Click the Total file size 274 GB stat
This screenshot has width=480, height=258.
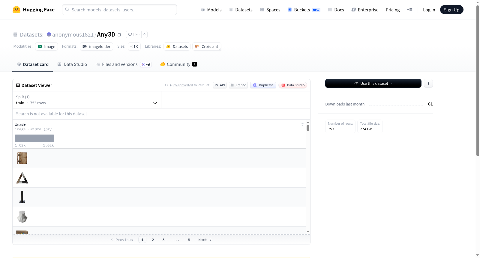(370, 126)
